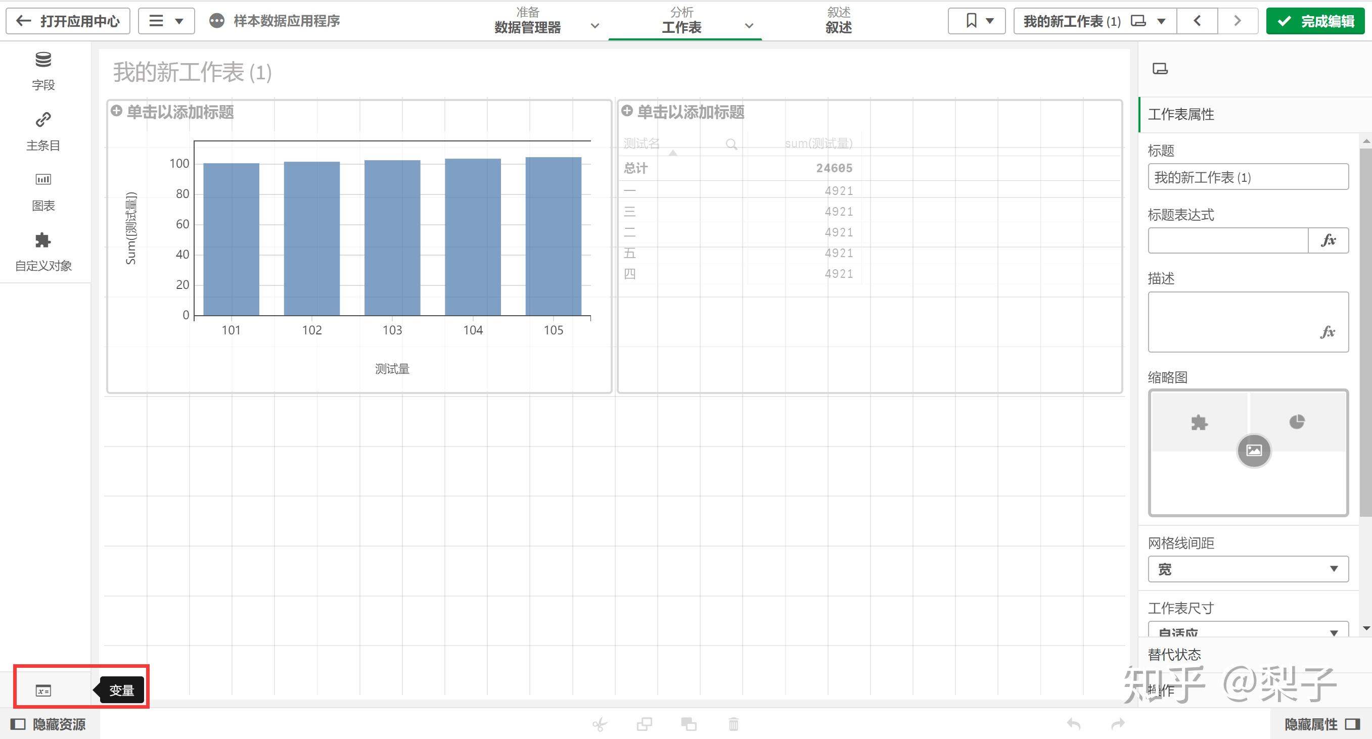
Task: Open 自定义对象 custom objects panel
Action: [x=43, y=251]
